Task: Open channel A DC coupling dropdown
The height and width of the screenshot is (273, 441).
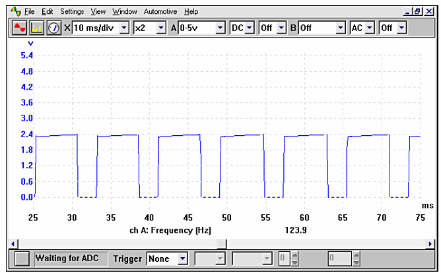Action: pyautogui.click(x=250, y=28)
